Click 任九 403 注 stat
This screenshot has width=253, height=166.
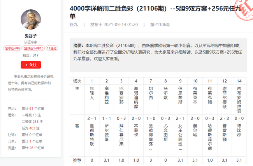(31, 128)
